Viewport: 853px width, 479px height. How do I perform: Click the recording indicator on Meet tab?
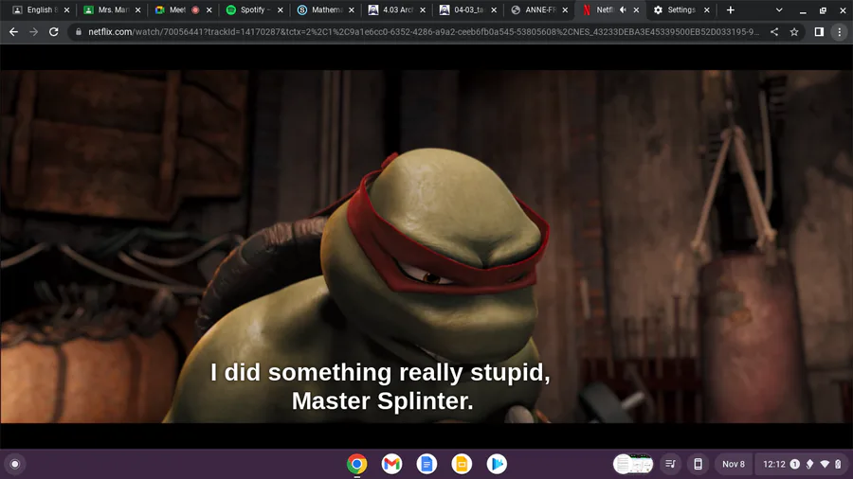click(x=195, y=9)
